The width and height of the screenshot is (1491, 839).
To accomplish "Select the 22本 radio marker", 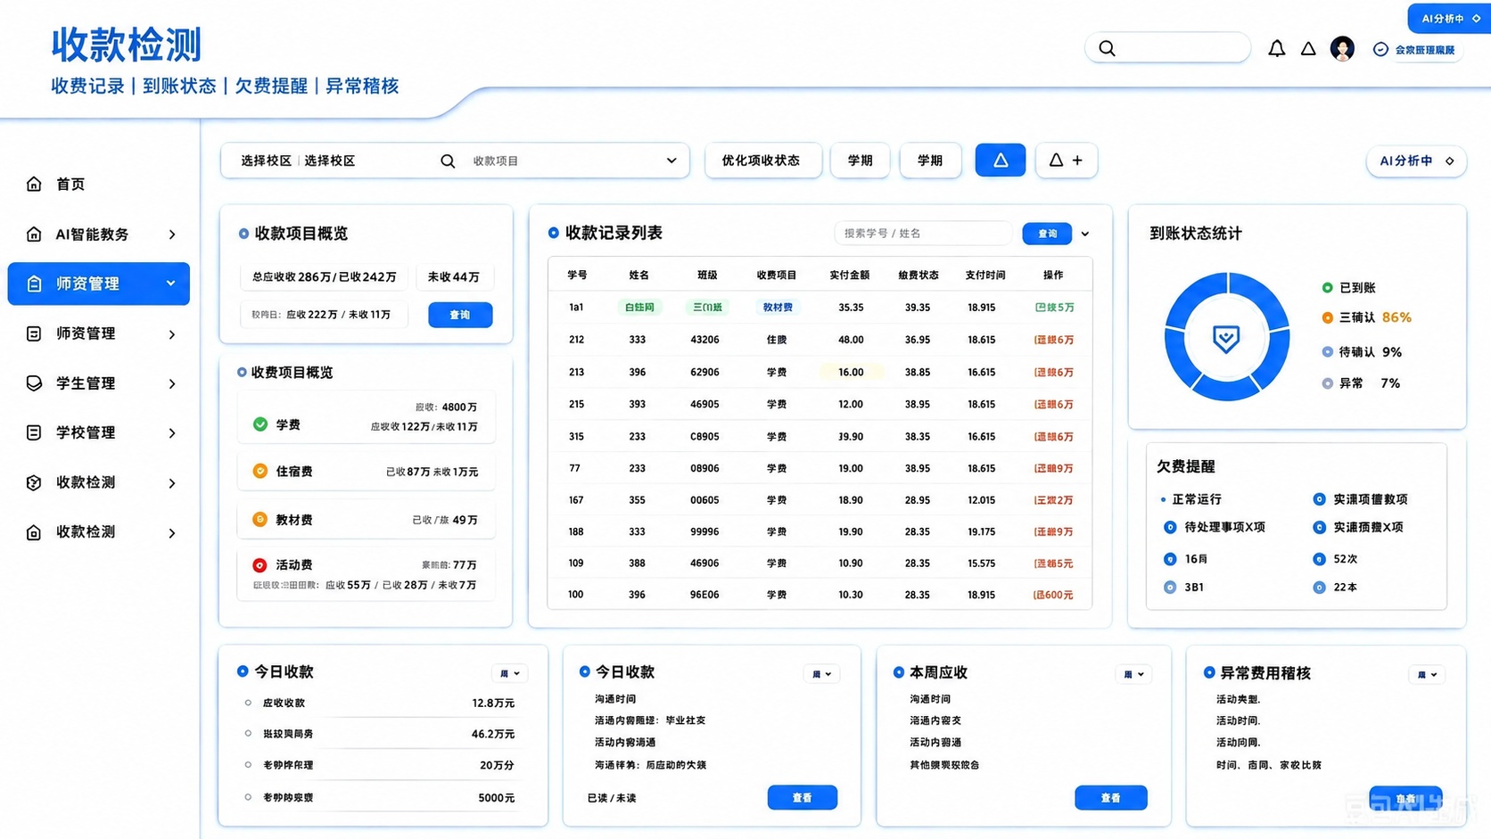I will tap(1319, 587).
